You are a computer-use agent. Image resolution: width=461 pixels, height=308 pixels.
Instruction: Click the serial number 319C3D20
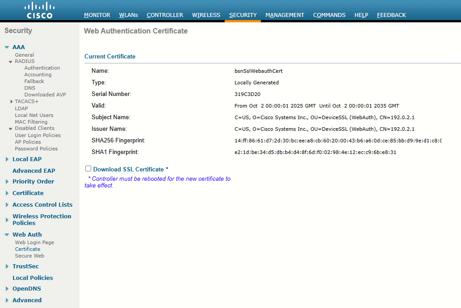click(247, 94)
